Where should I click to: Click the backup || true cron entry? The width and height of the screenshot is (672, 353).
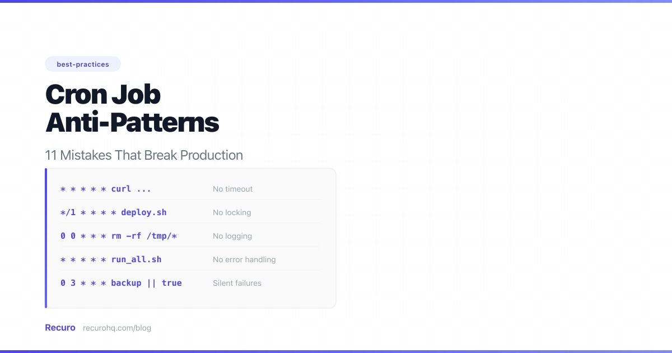[121, 283]
